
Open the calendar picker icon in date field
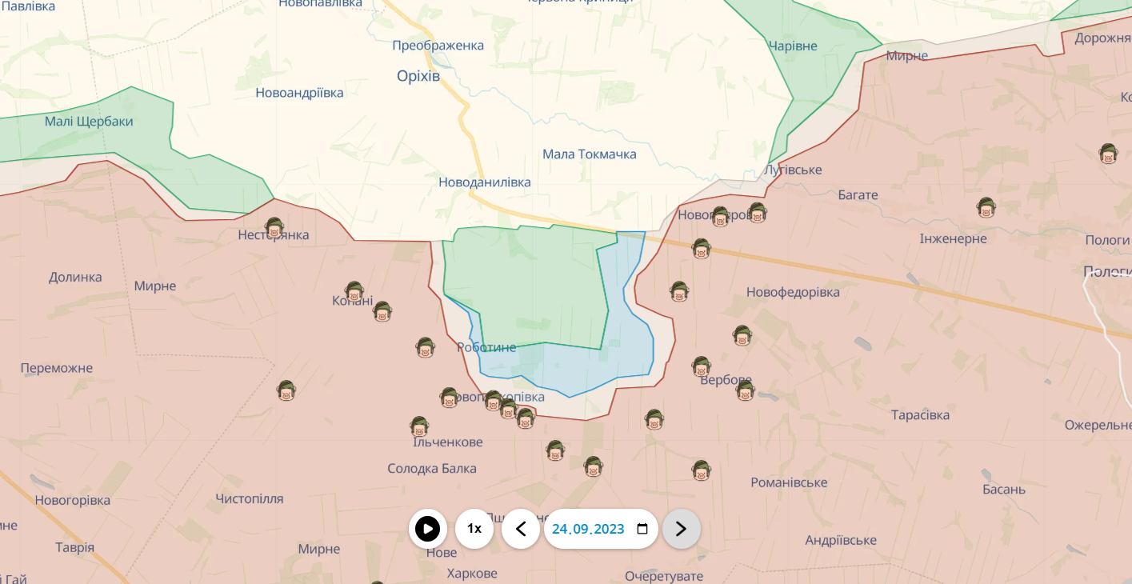642,529
